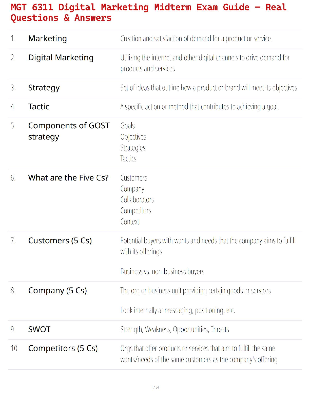Viewport: 310px width, 401px height.
Task: Click the Tactic definition about achieving a goal
Action: 200,107
